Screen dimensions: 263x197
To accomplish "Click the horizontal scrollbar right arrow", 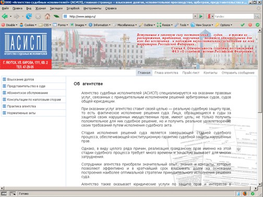I will 256,188.
